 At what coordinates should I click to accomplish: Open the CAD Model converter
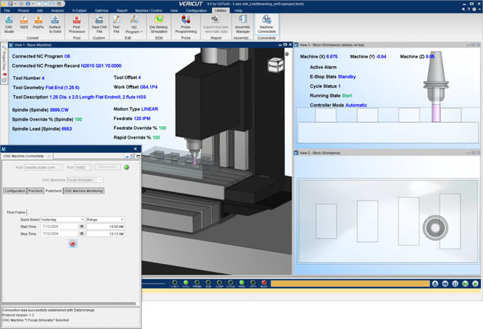(9, 24)
